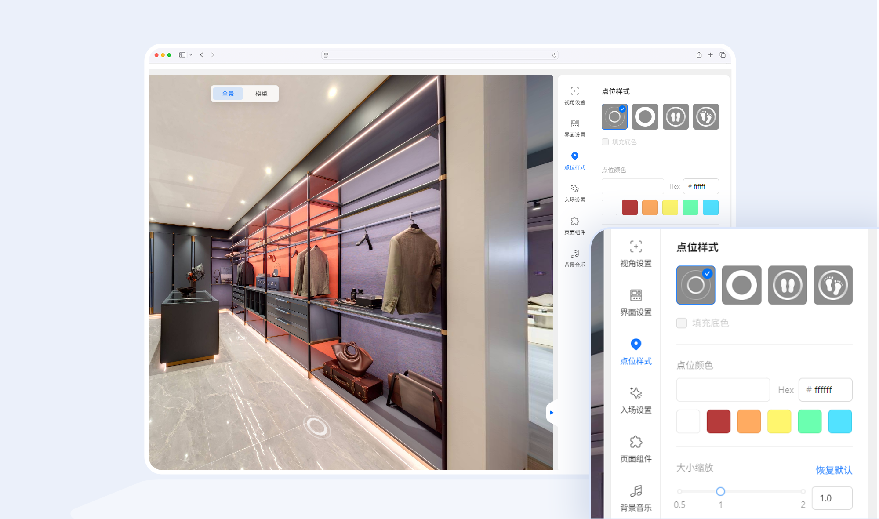Open 背景音乐 in the enlarged panel
The height and width of the screenshot is (519, 879).
(x=636, y=498)
